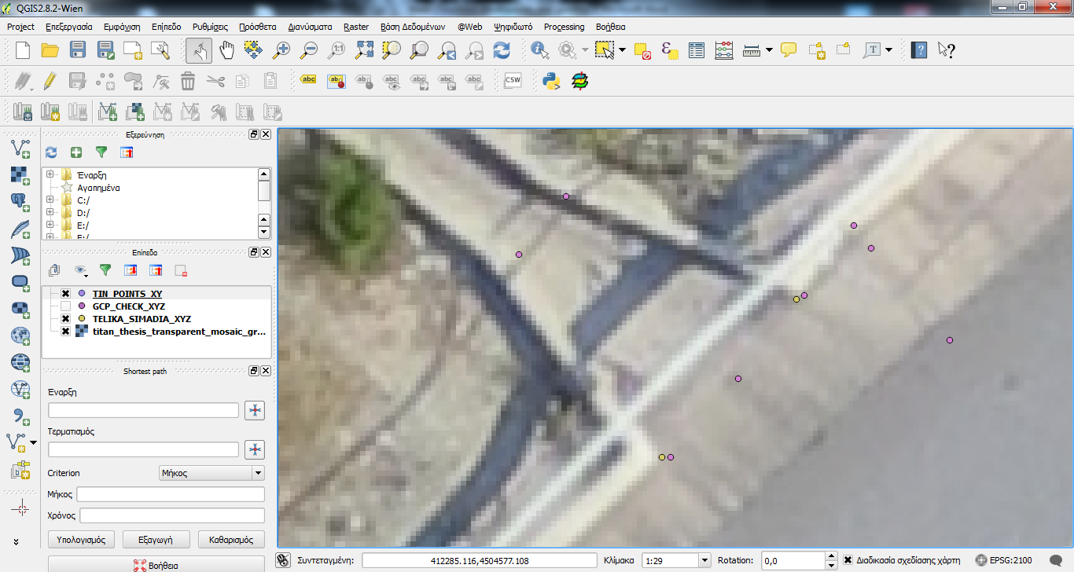This screenshot has width=1074, height=572.
Task: Toggle visibility of TIN_POINTS_XY layer
Action: (x=66, y=294)
